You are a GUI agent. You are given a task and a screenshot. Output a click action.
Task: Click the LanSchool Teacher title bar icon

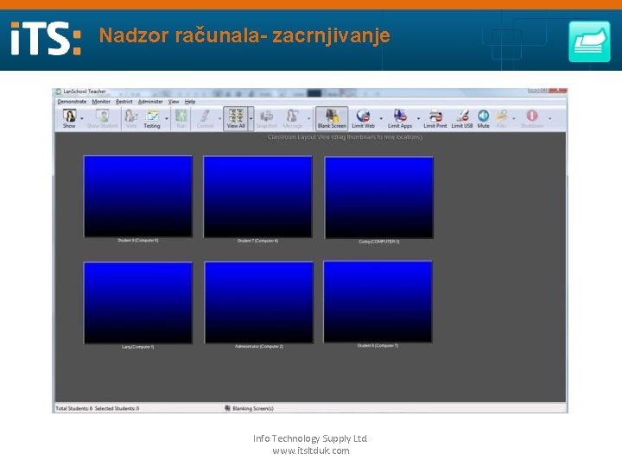[59, 91]
